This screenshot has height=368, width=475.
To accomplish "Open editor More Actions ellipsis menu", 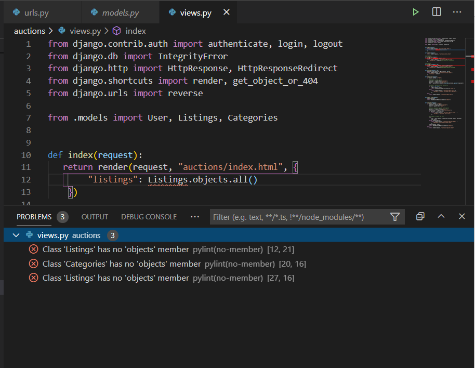I will coord(457,12).
